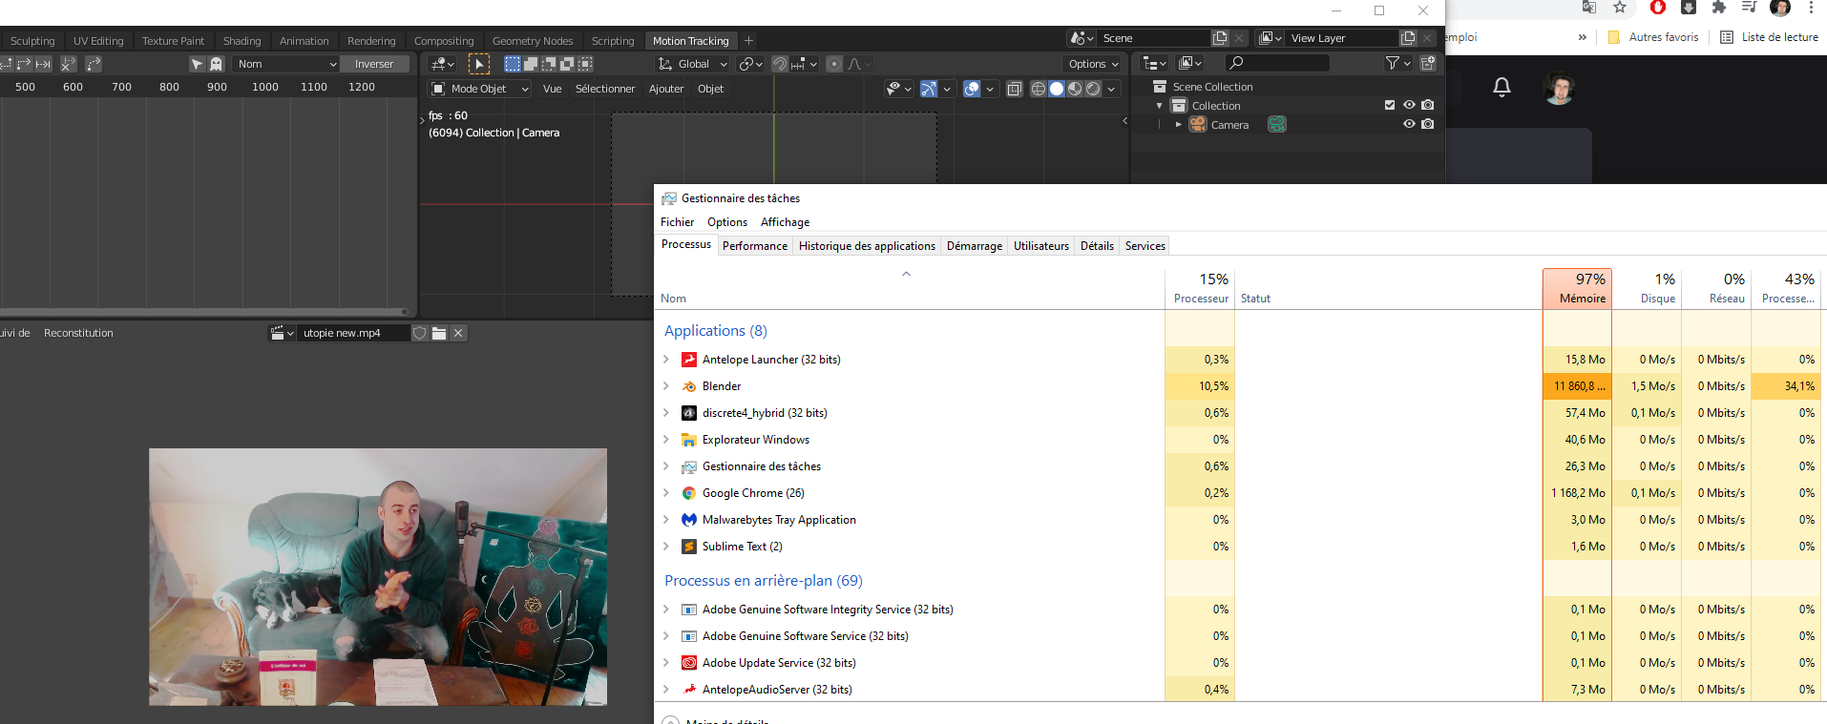The image size is (1827, 724).
Task: Toggle fake user shield for the clip
Action: click(419, 333)
